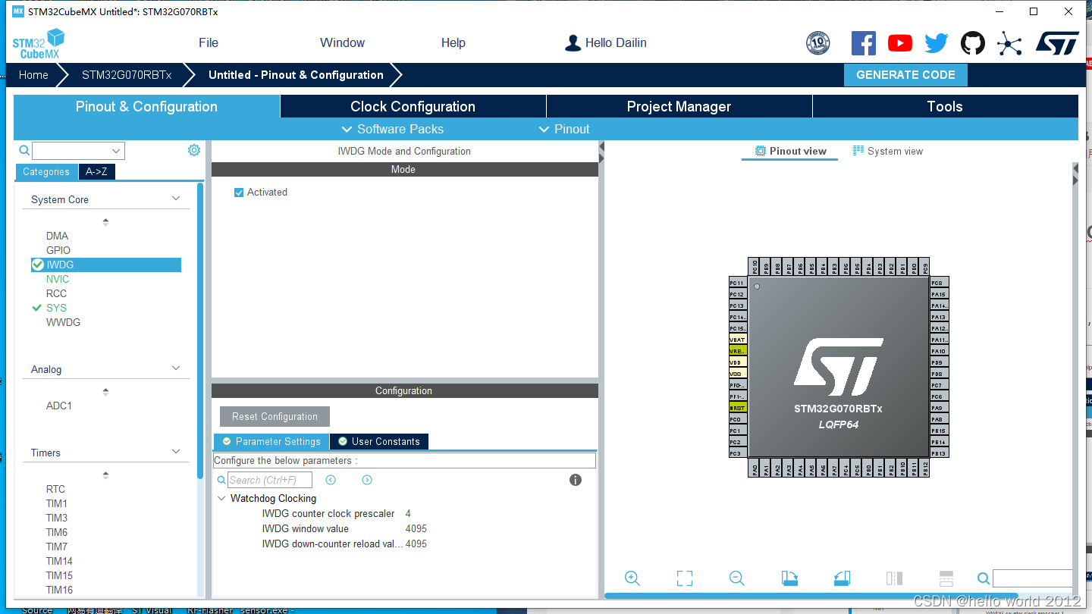
Task: Collapse the Timers category
Action: click(x=176, y=452)
